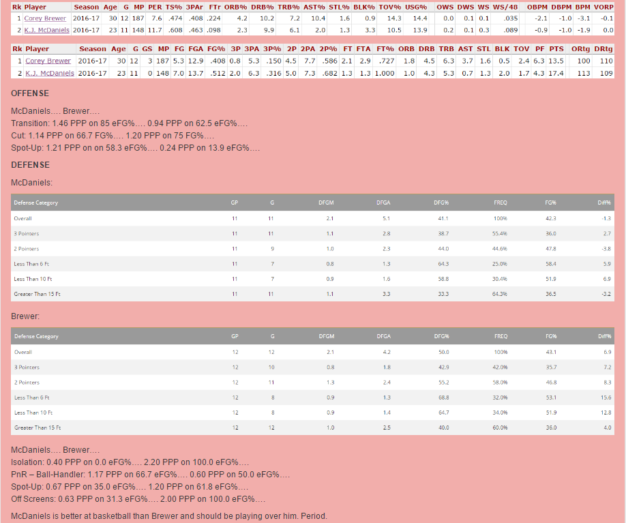This screenshot has height=523, width=626.
Task: Click the PF column header
Action: 540,48
